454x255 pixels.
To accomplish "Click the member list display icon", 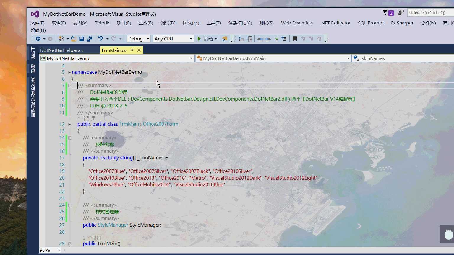I will [241, 39].
